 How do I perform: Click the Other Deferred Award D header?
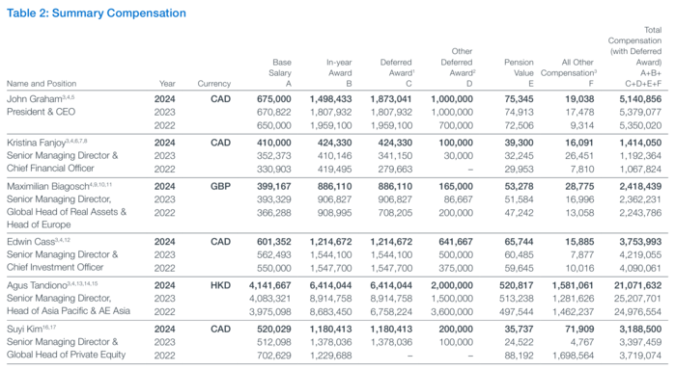point(458,67)
